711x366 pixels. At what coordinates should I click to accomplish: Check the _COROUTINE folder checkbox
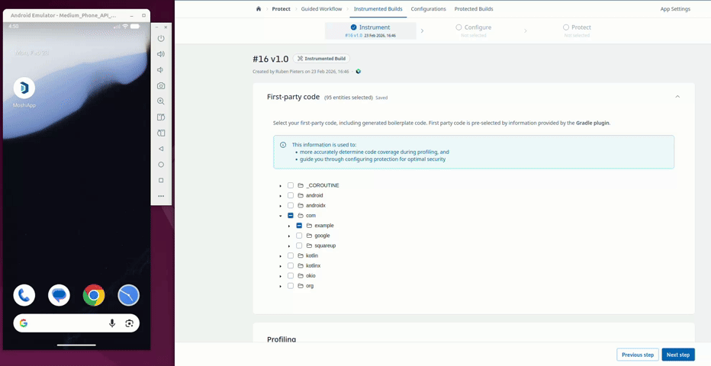click(291, 185)
